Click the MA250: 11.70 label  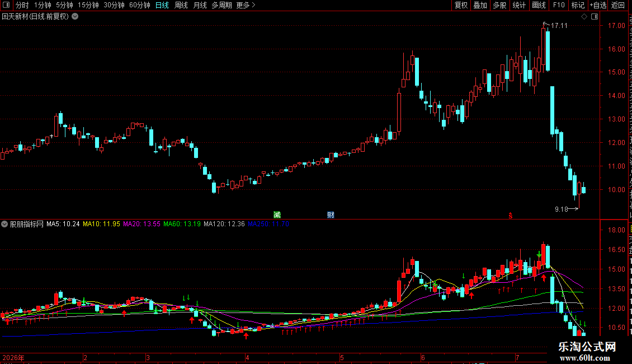[268, 224]
